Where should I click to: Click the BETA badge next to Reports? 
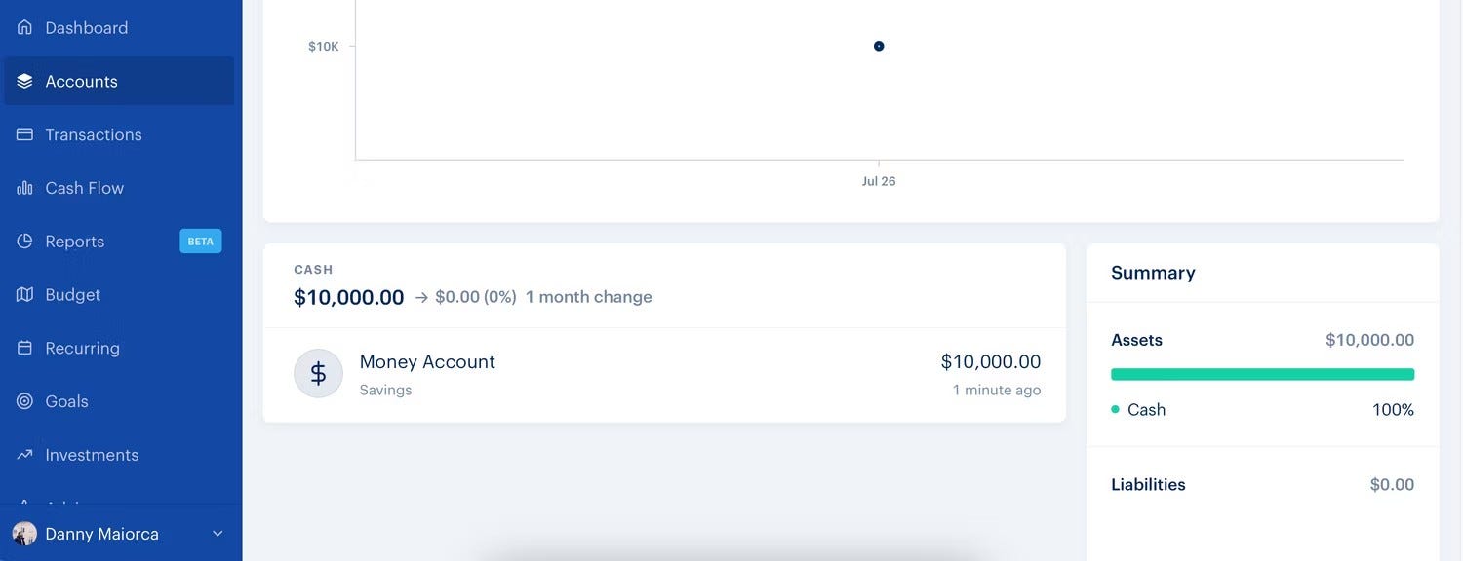(201, 242)
